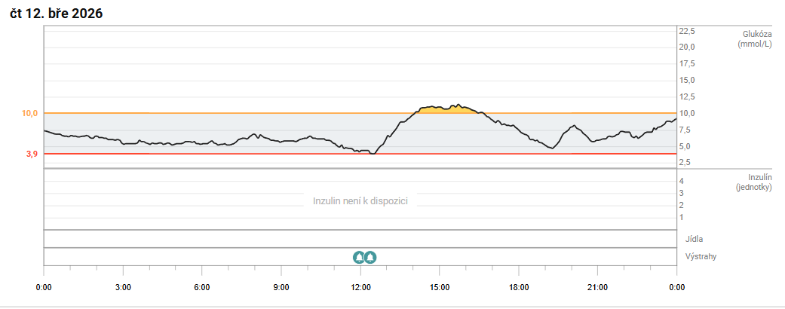Screen dimensions: 785x309
Task: Click the Glukóza (mmol/L) axis label
Action: point(755,38)
